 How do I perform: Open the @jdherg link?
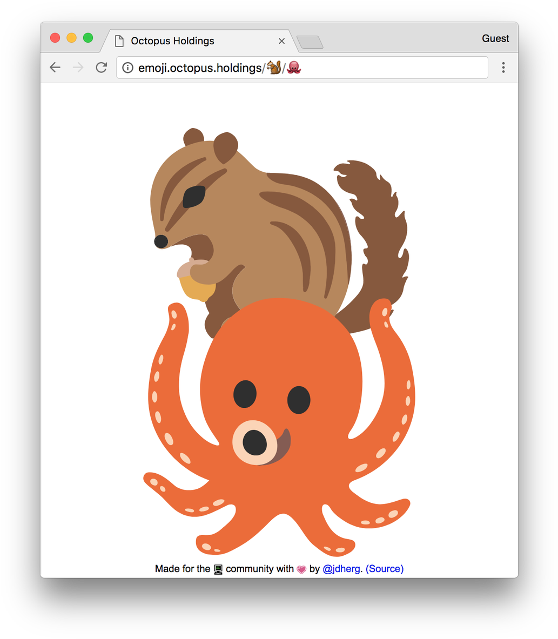[341, 569]
